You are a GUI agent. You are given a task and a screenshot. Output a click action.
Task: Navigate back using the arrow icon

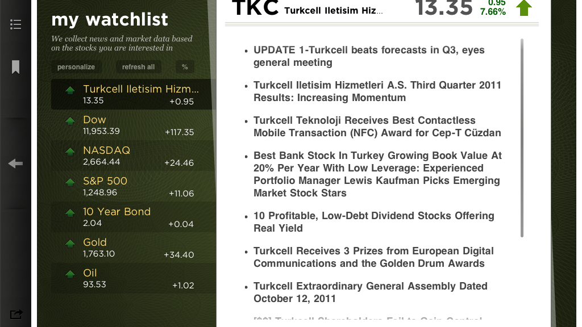tap(15, 163)
